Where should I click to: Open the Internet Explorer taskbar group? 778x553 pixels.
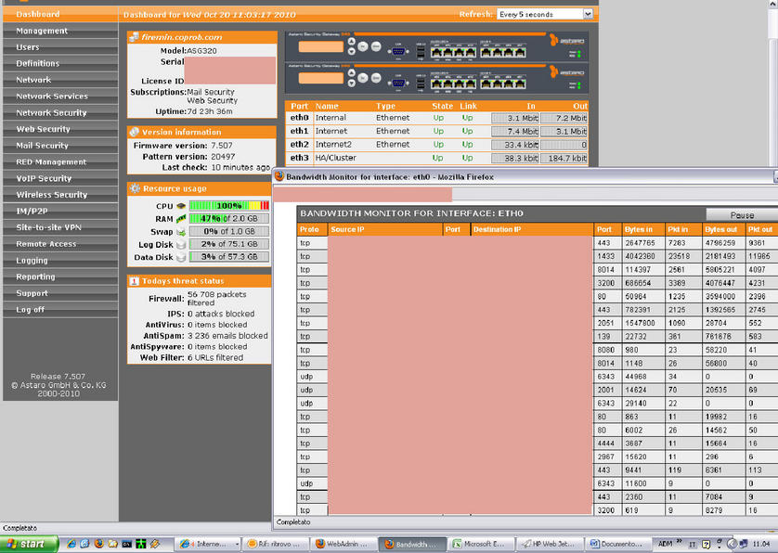click(x=208, y=544)
